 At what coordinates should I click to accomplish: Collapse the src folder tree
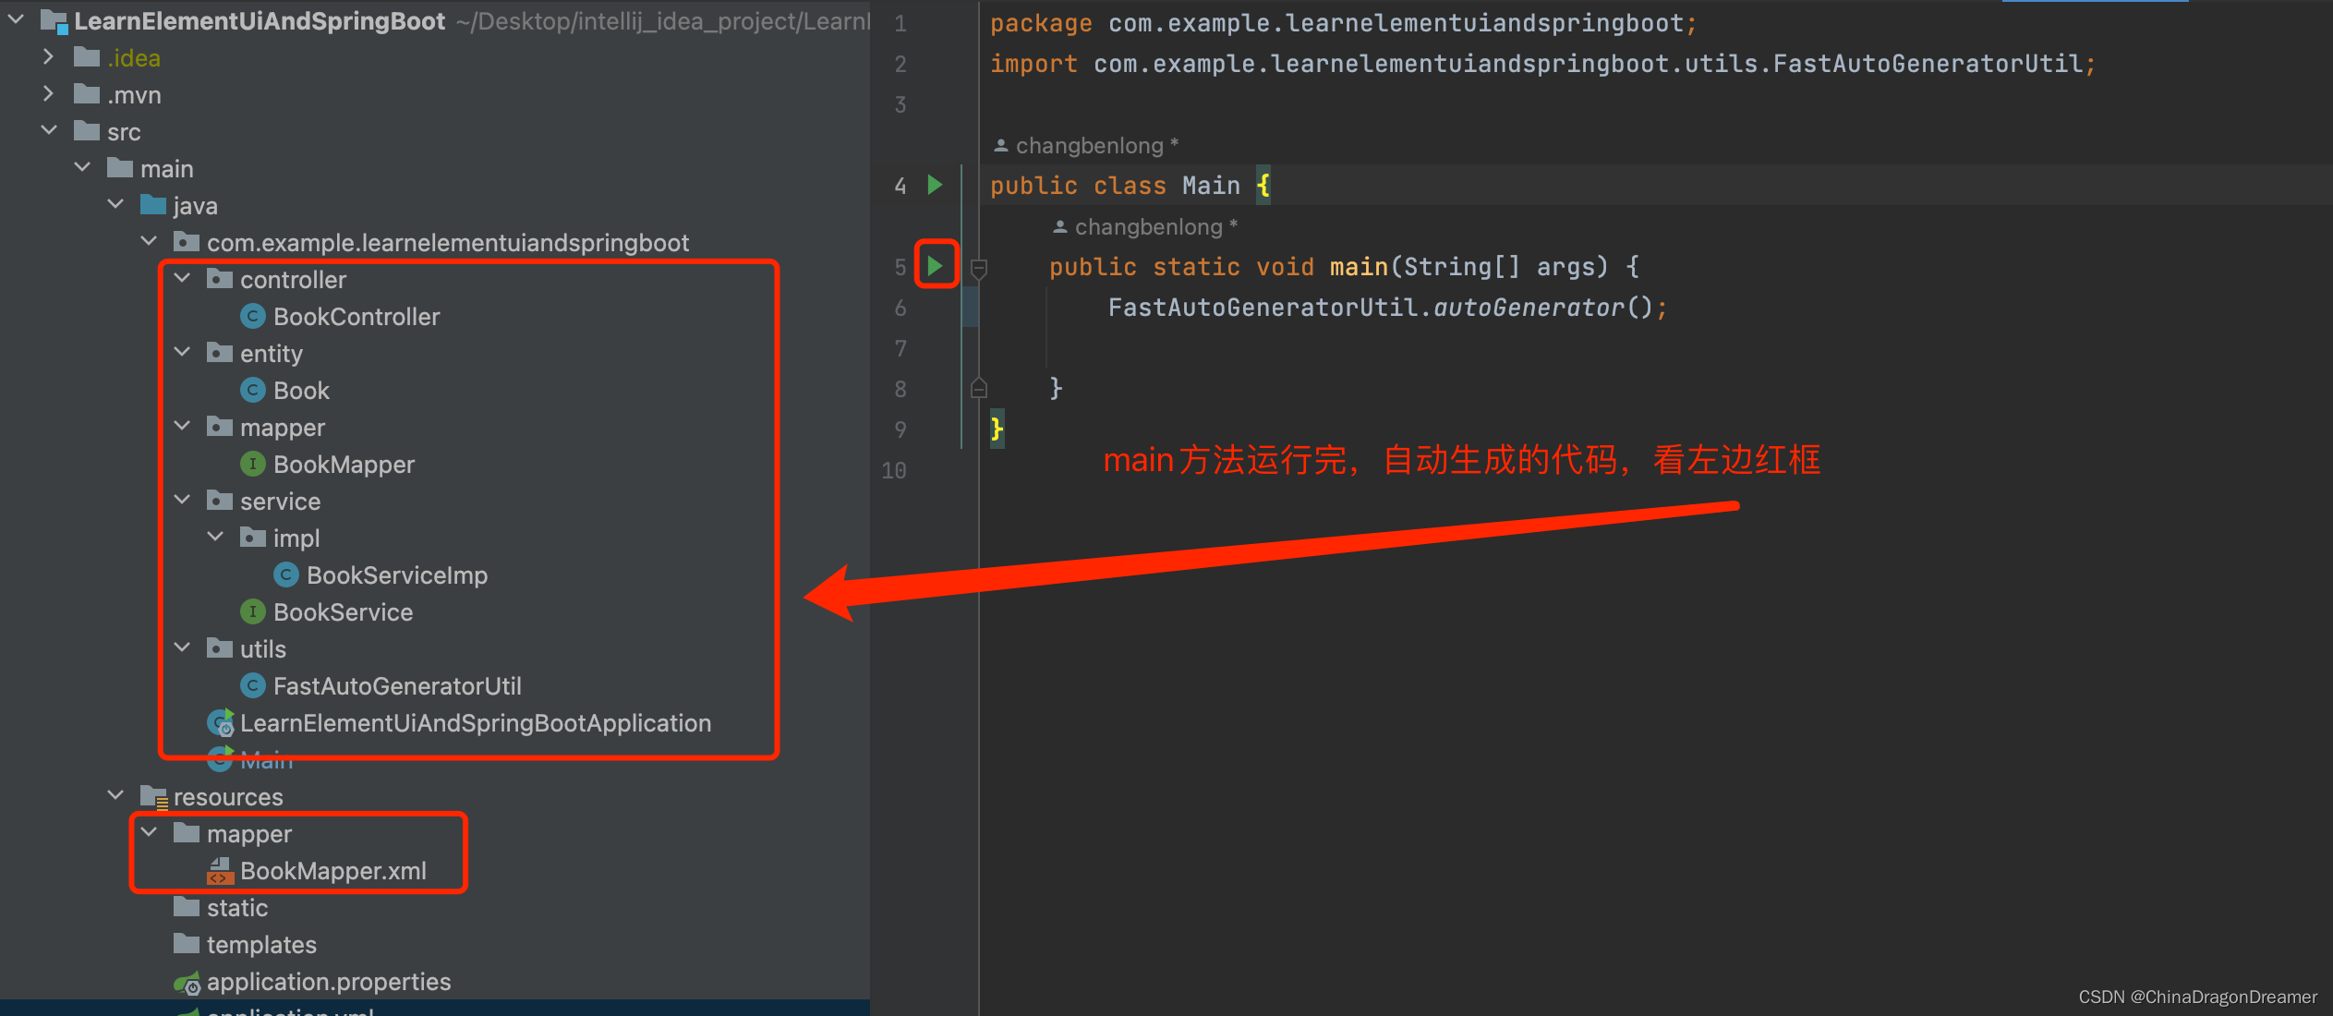(48, 131)
